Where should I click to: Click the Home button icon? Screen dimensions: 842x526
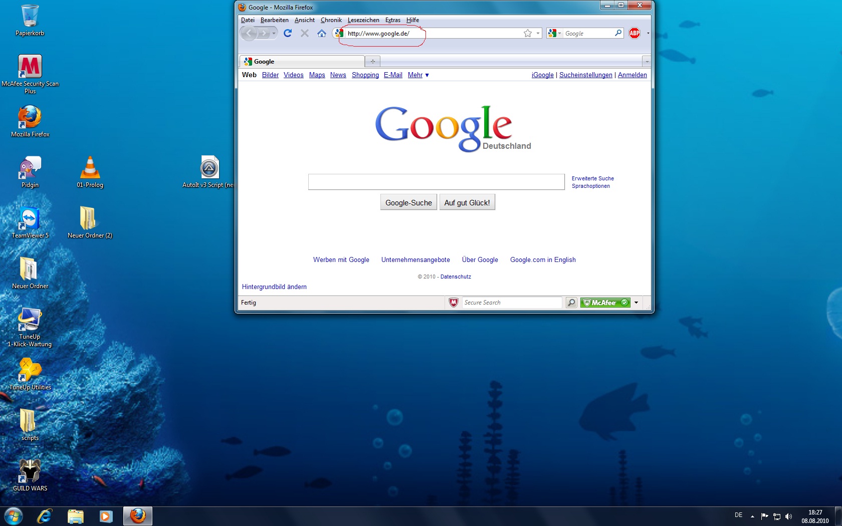pos(322,33)
